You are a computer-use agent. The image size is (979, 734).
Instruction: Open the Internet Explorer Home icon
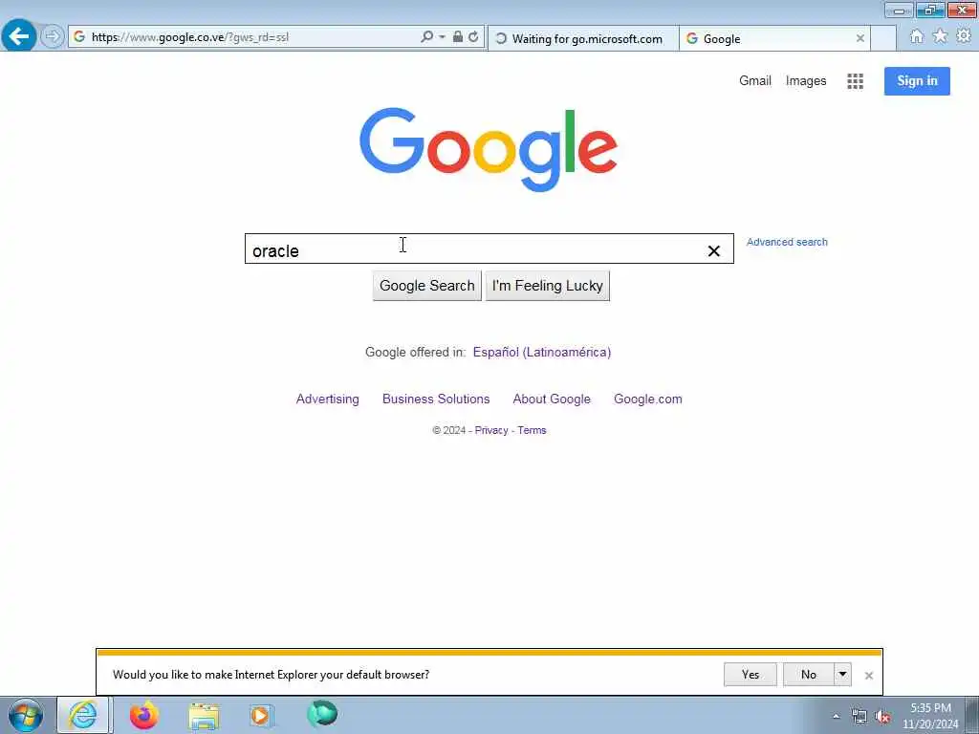click(916, 37)
